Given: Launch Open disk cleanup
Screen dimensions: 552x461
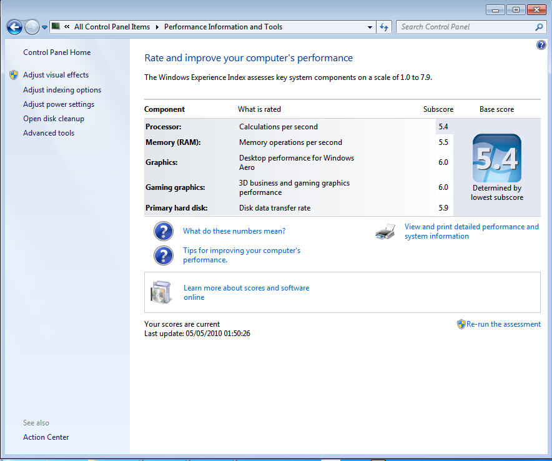Looking at the screenshot, I should (x=54, y=119).
